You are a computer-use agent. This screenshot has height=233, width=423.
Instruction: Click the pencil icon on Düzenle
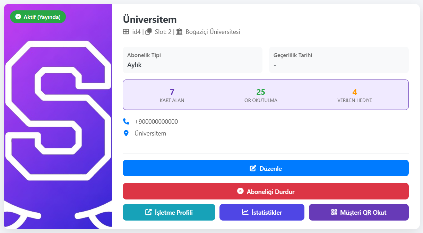[x=253, y=168]
